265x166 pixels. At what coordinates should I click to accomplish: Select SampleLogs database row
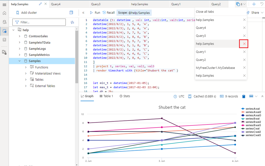point(42,49)
